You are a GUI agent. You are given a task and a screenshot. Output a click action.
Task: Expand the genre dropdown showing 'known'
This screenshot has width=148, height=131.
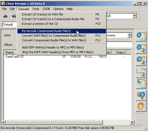coord(130,35)
